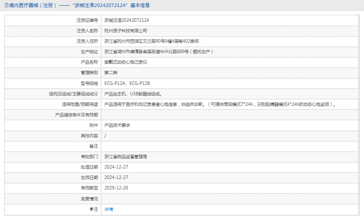The height and width of the screenshot is (216, 364).
Task: Select product name 穿戴式动态心电记录仪
Action: click(x=126, y=62)
